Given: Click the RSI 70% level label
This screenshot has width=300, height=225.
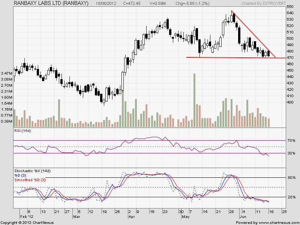Looking at the screenshot, I should (291, 140).
